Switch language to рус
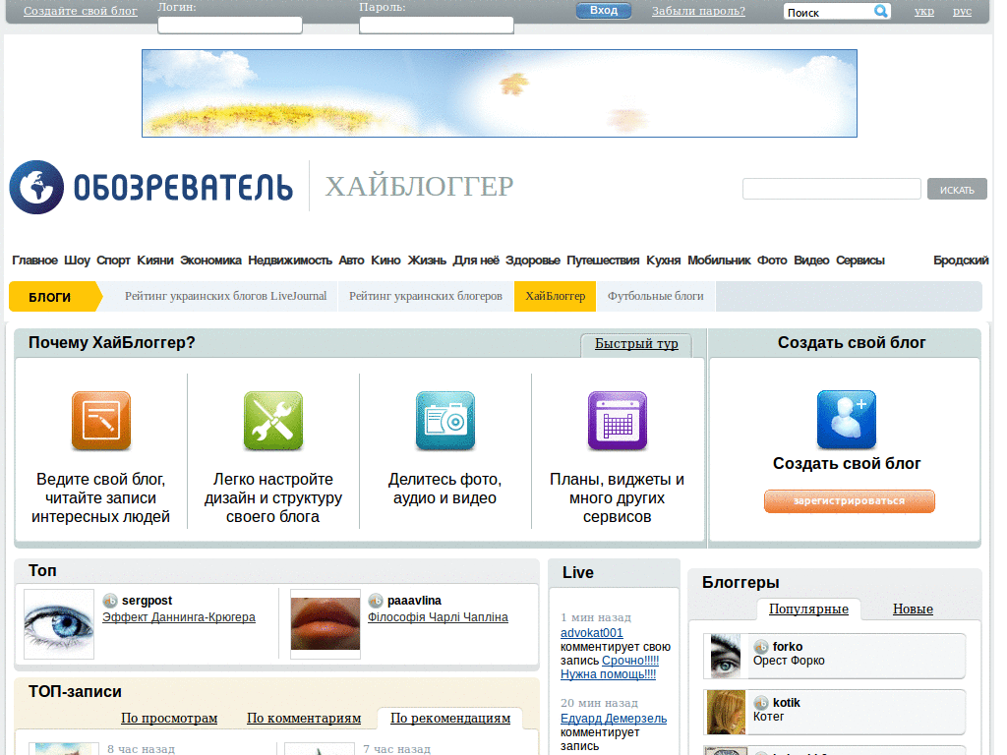 (x=962, y=11)
